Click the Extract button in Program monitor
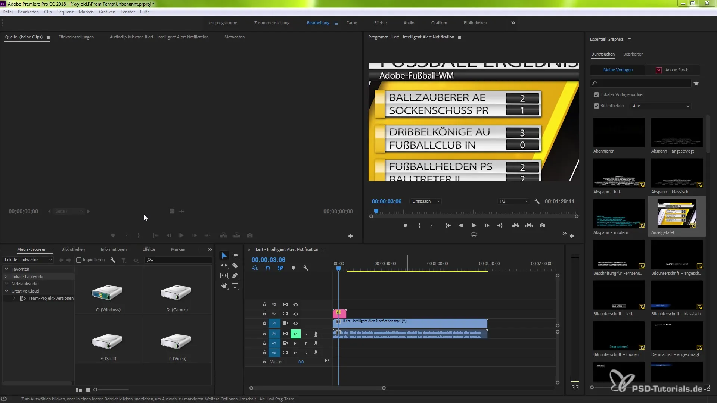This screenshot has height=403, width=717. coord(529,225)
